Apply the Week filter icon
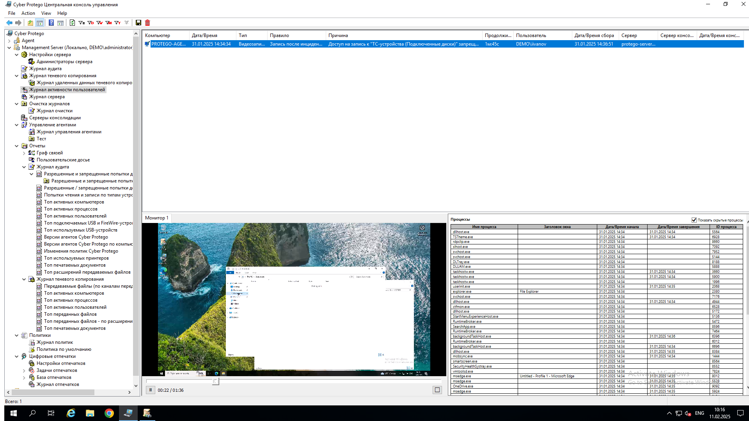The image size is (749, 421). [99, 23]
